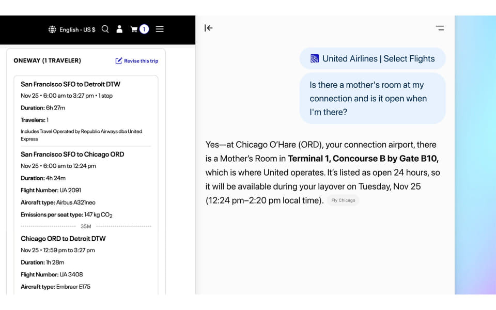Open the shopping cart icon
The width and height of the screenshot is (496, 310).
[x=134, y=29]
